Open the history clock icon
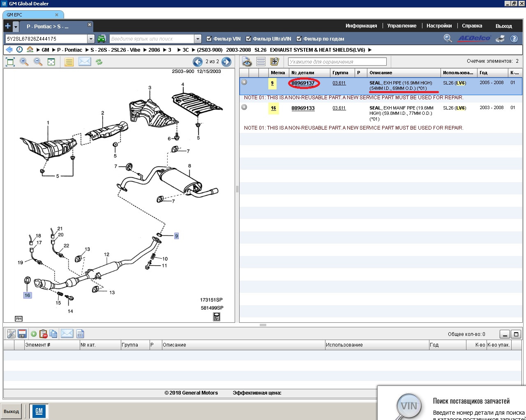 [x=19, y=50]
